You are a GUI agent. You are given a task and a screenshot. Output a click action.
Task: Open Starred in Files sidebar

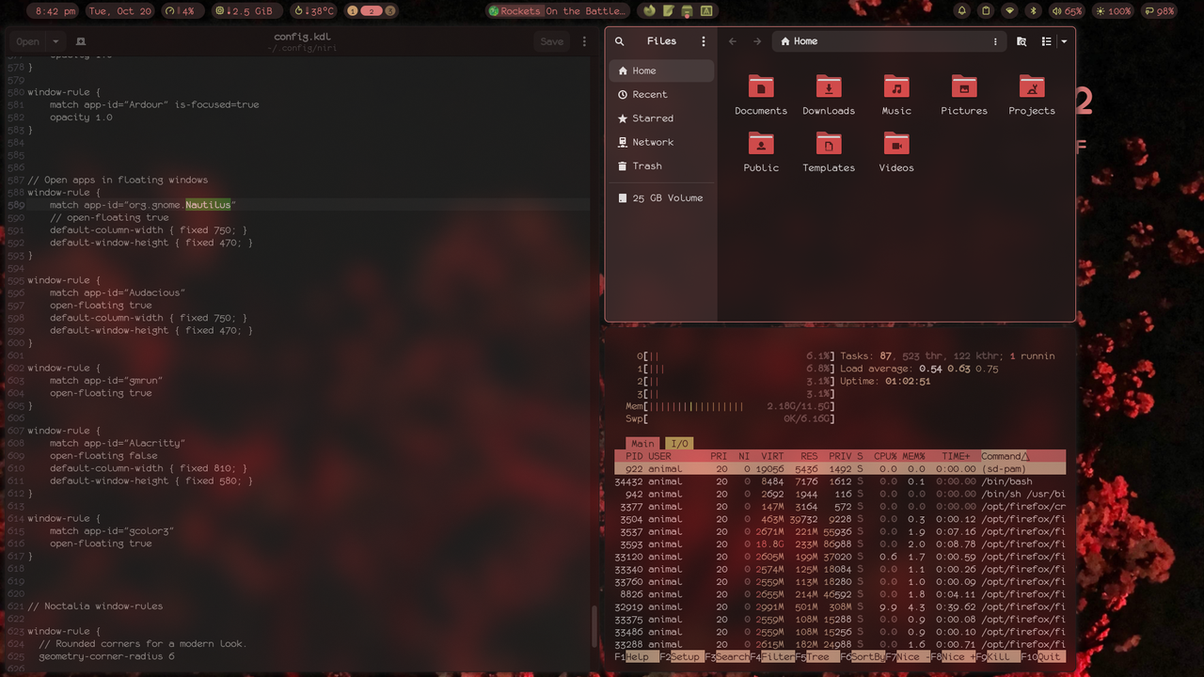pos(661,118)
